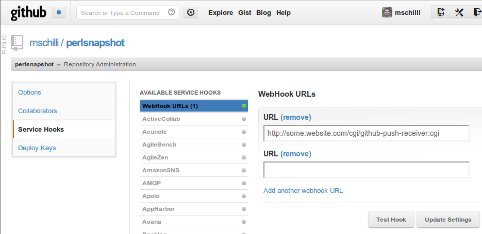Select the Acunote service hook
The width and height of the screenshot is (482, 234).
[x=194, y=132]
